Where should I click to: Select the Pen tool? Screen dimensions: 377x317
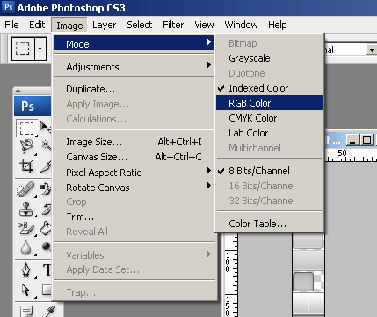pyautogui.click(x=25, y=269)
